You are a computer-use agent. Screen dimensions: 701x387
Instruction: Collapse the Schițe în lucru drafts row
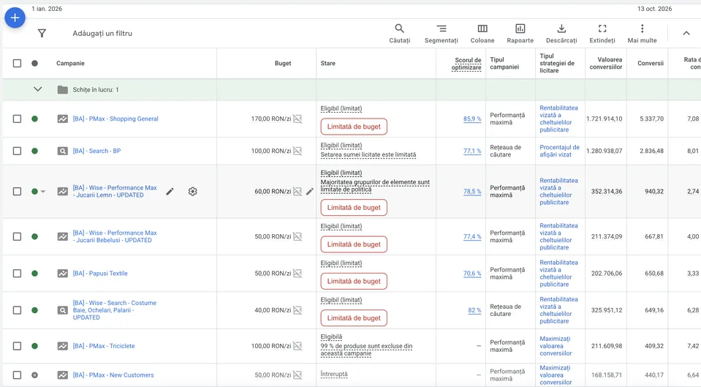(38, 89)
